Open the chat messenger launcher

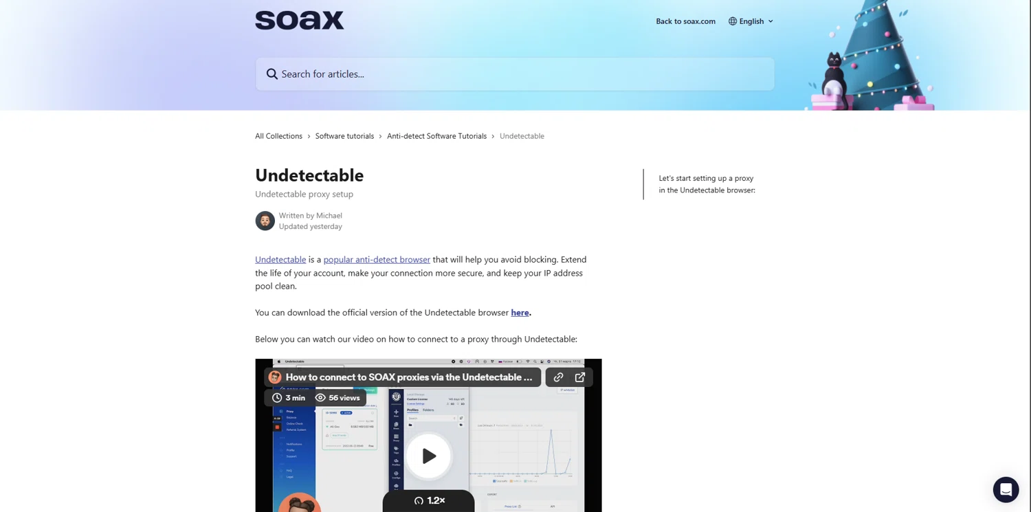click(x=1006, y=489)
